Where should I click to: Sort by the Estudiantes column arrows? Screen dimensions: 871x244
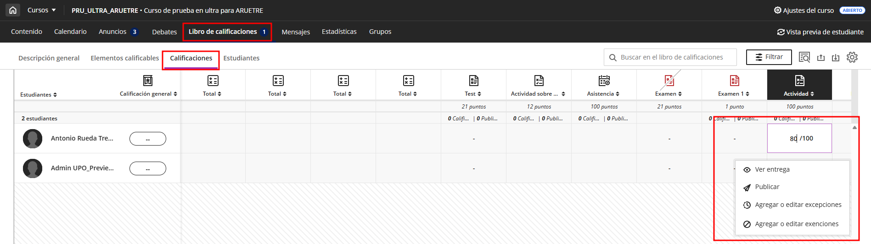click(x=55, y=95)
